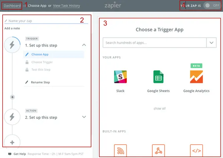This screenshot has width=223, height=158.
Task: Expand the Action step section
Action: point(84,117)
